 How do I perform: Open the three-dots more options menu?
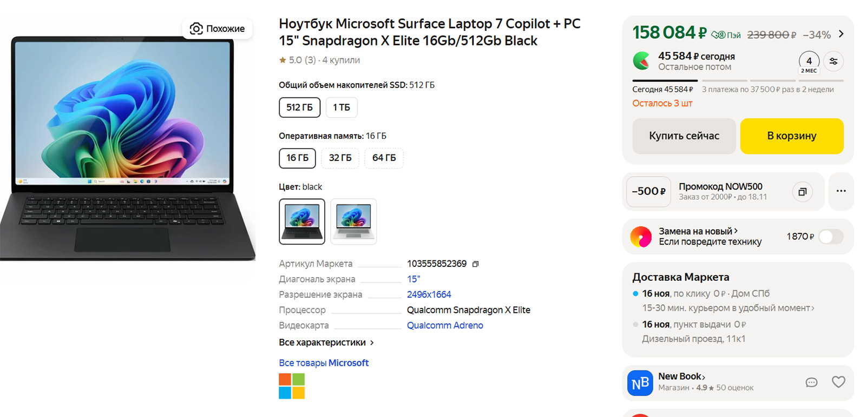pos(841,191)
